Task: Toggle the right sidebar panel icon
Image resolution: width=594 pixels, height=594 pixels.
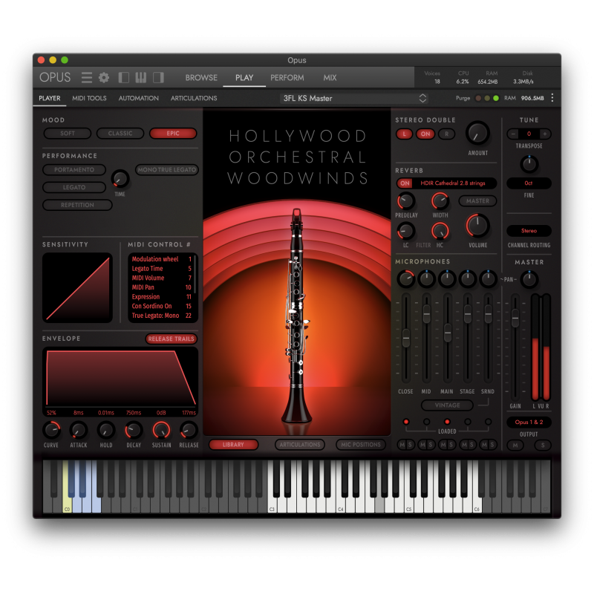Action: coord(158,78)
